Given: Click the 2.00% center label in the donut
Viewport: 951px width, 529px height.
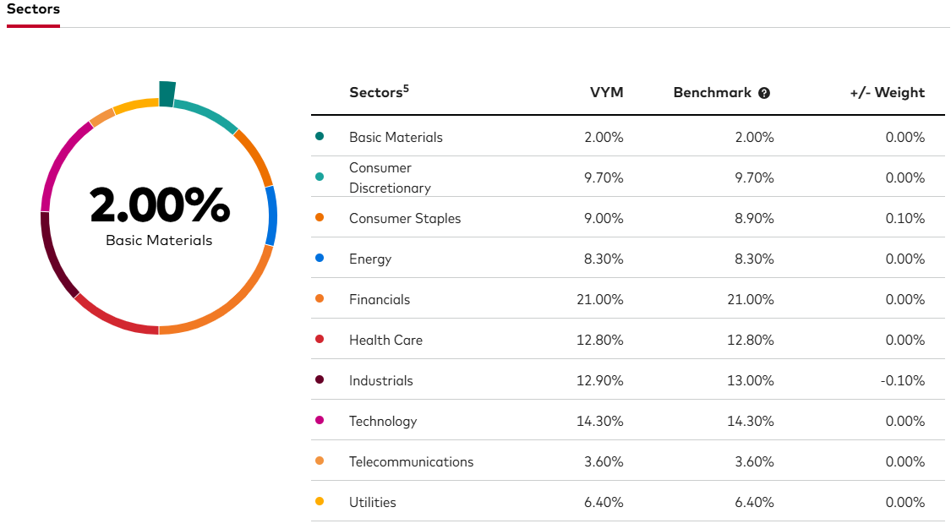Looking at the screenshot, I should point(159,205).
